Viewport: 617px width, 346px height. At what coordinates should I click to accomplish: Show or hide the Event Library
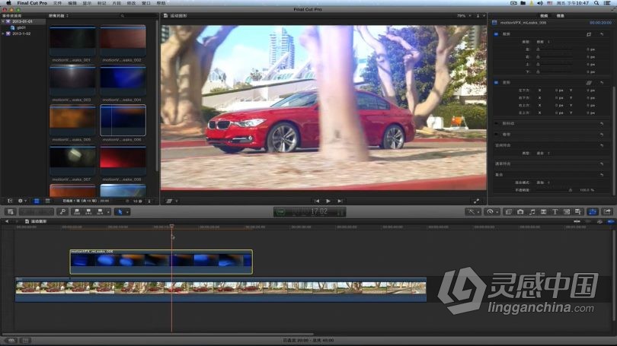click(10, 201)
